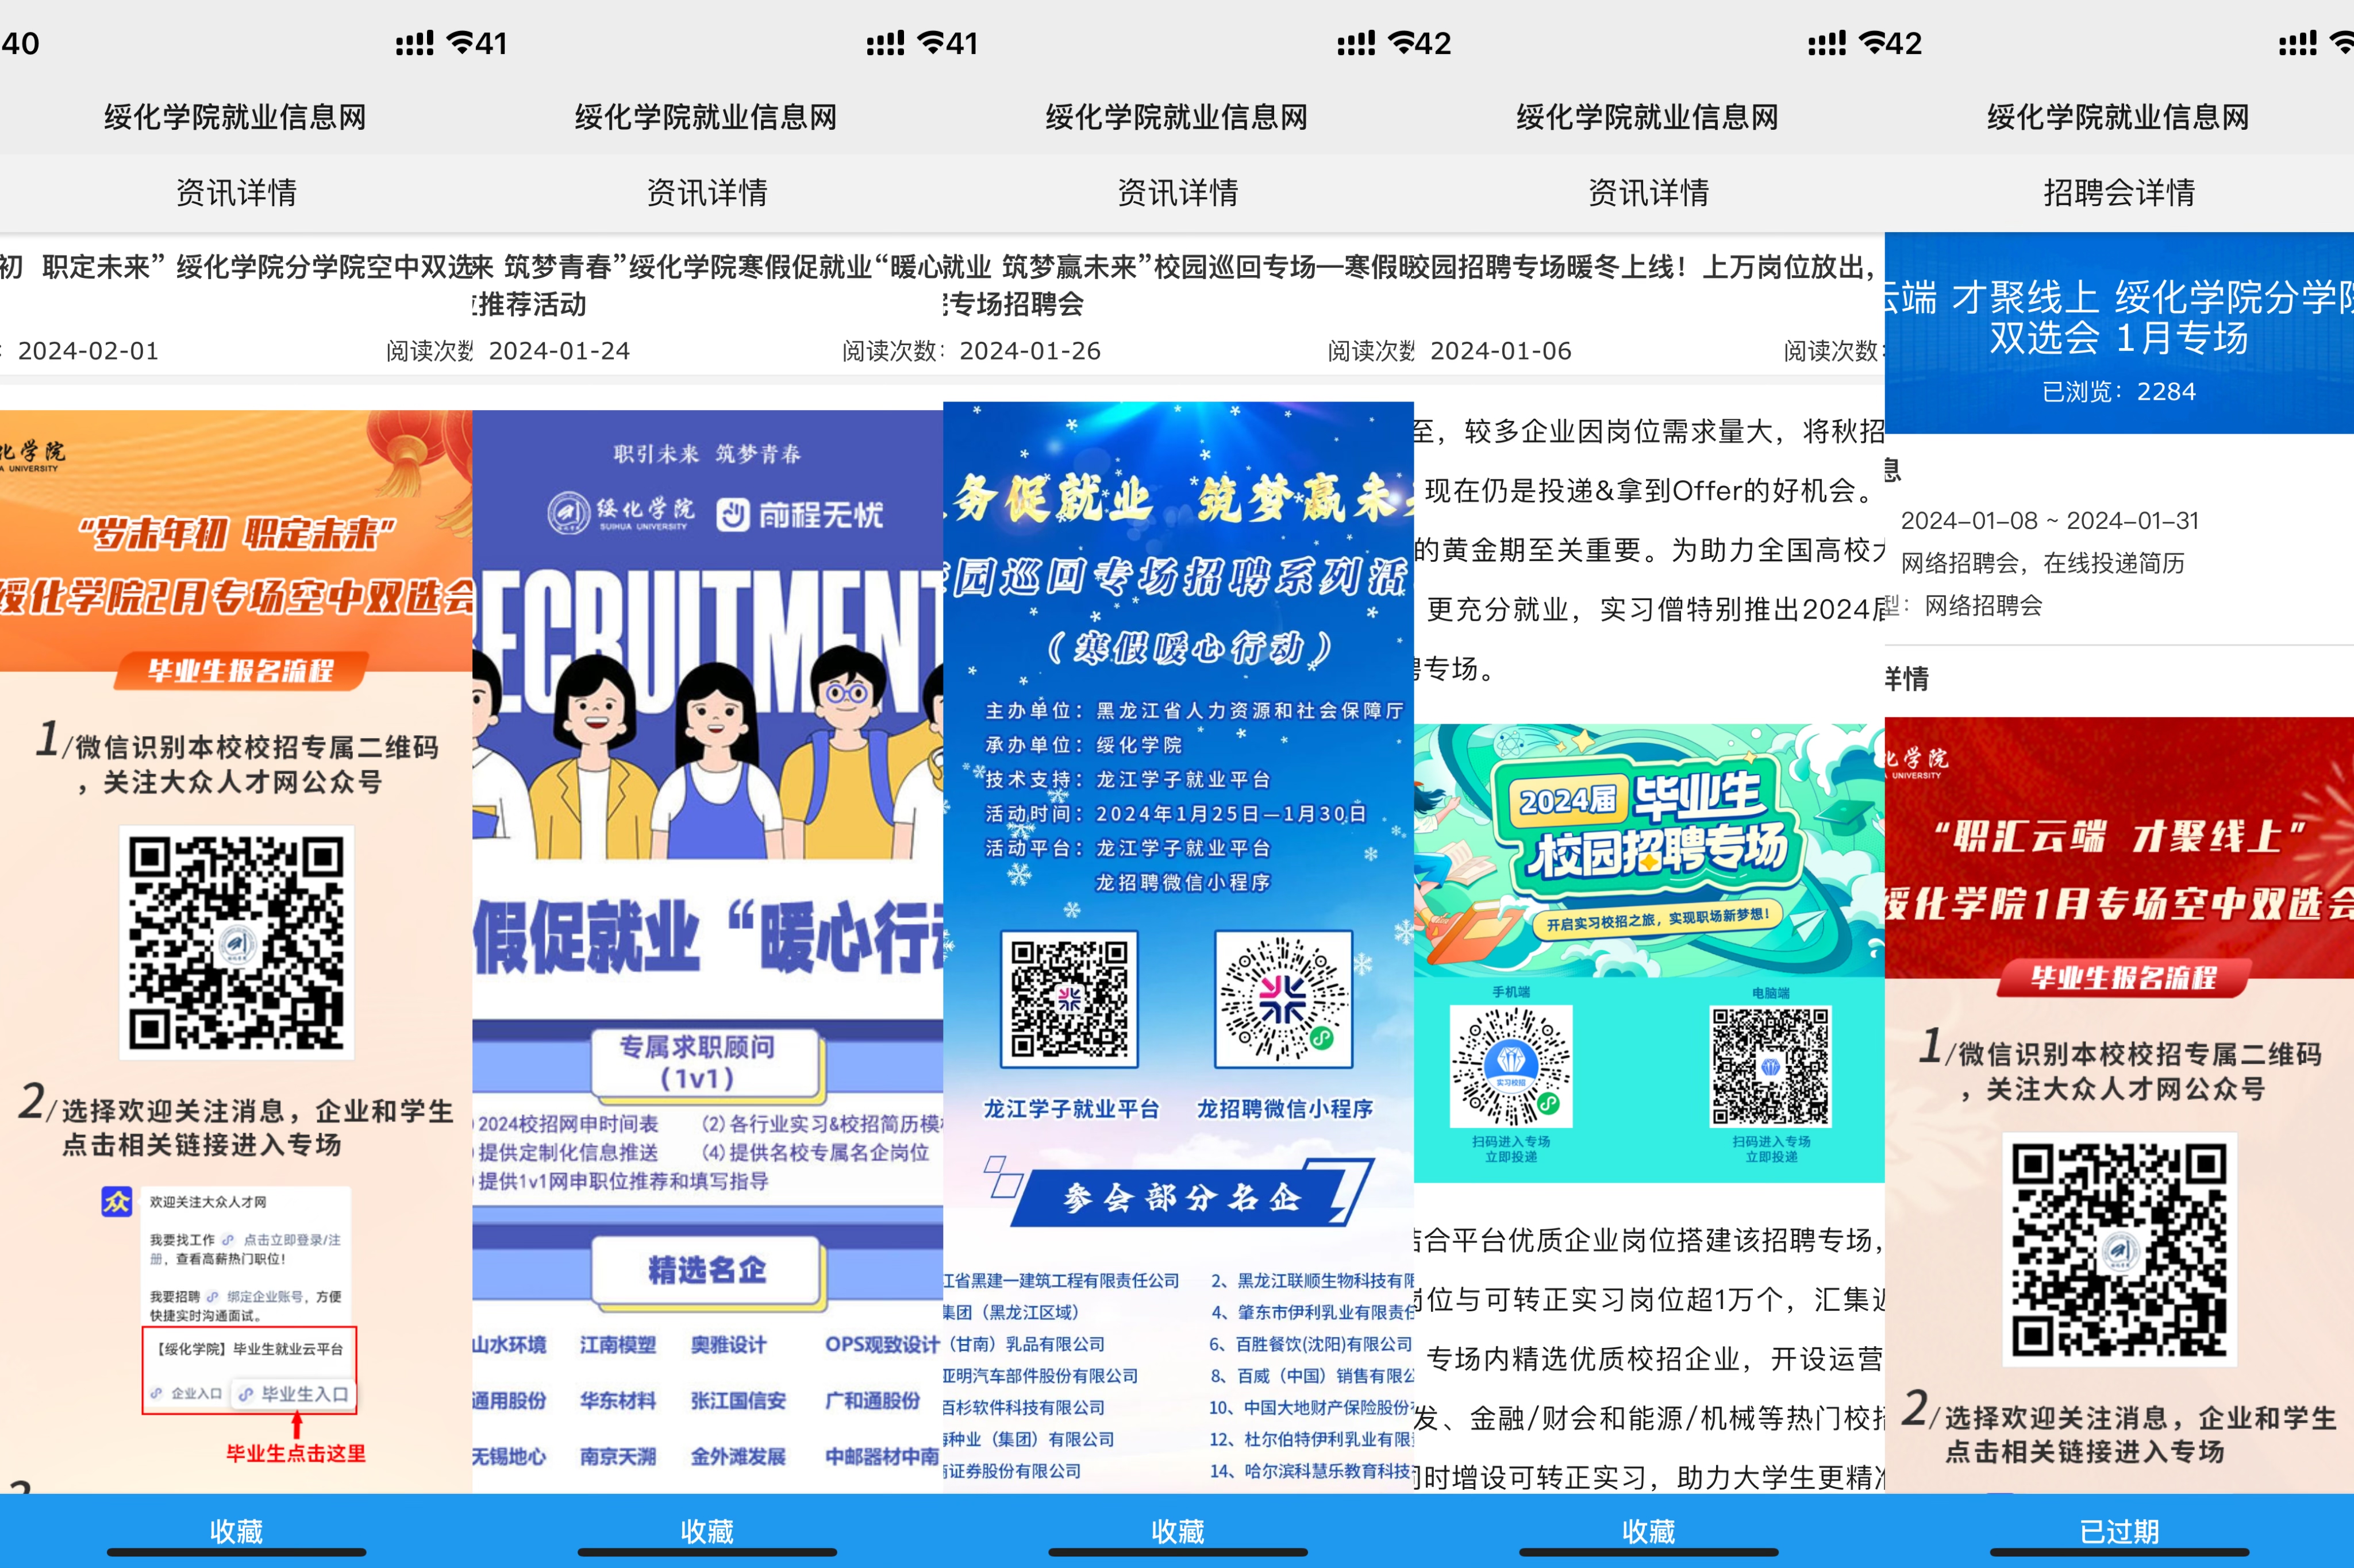Screen dimensions: 2354x1568
Task: Open the 毕业生入口 link in the red box
Action: point(294,1393)
